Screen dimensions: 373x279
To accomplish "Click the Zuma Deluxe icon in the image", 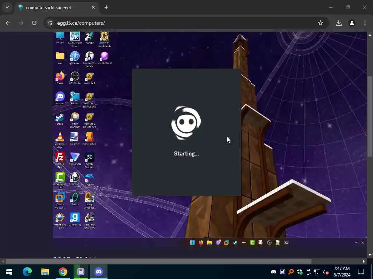I will tap(90, 138).
